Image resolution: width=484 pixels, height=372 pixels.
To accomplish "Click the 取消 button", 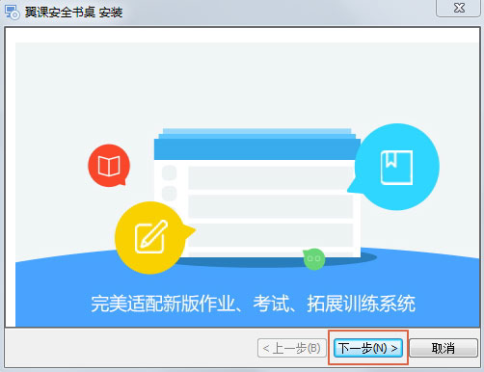I will coord(444,348).
